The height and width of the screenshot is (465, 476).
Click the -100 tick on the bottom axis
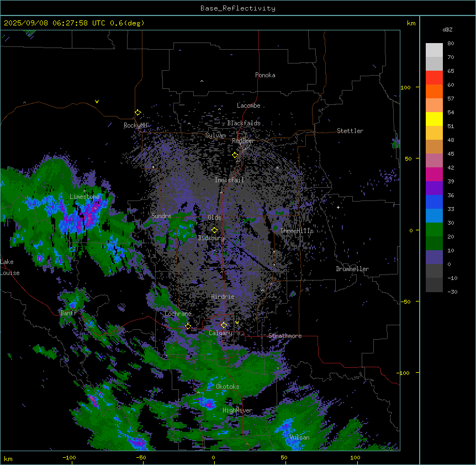point(69,457)
